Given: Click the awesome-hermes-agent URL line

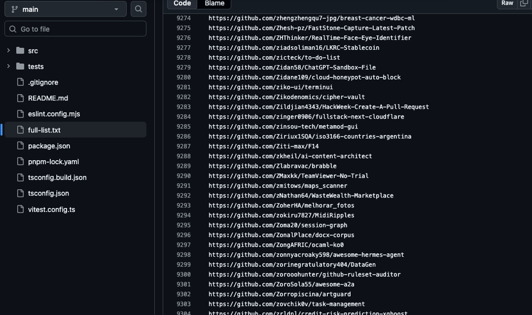Looking at the screenshot, I should [307, 254].
